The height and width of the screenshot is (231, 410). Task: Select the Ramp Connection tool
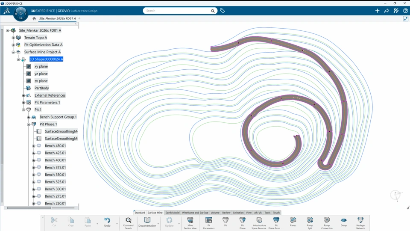click(x=327, y=223)
